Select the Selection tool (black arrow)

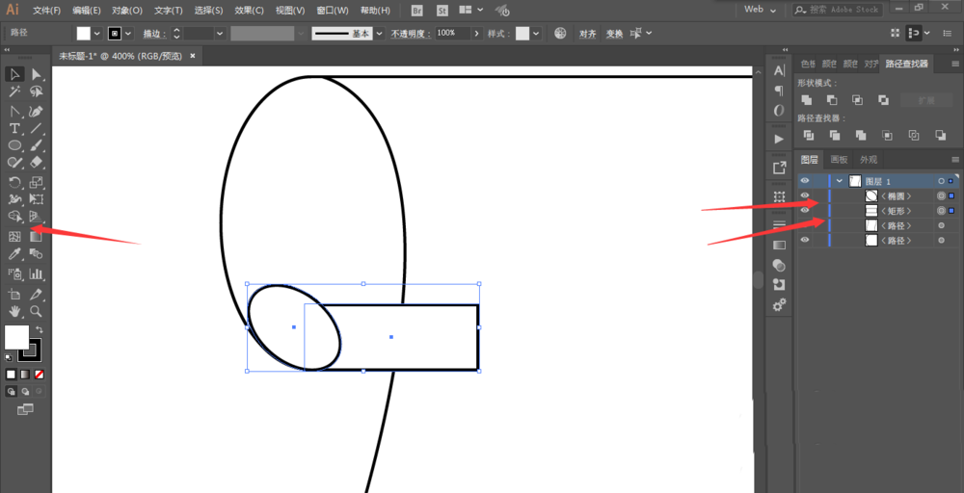tap(14, 75)
